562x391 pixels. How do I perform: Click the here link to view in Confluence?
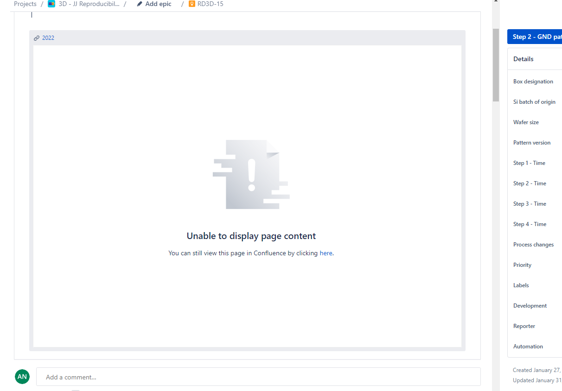tap(326, 253)
